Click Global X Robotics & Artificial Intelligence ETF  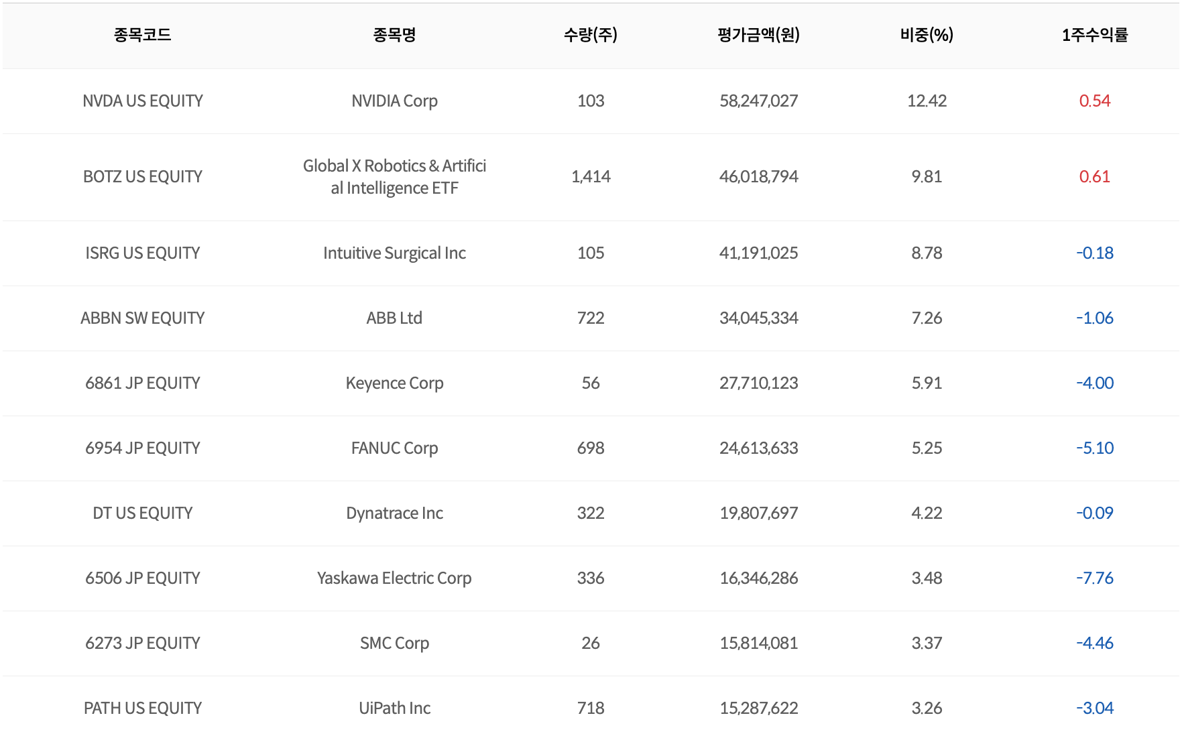(394, 176)
